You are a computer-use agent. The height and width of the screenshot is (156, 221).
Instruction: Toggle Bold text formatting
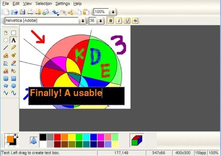click(111, 21)
